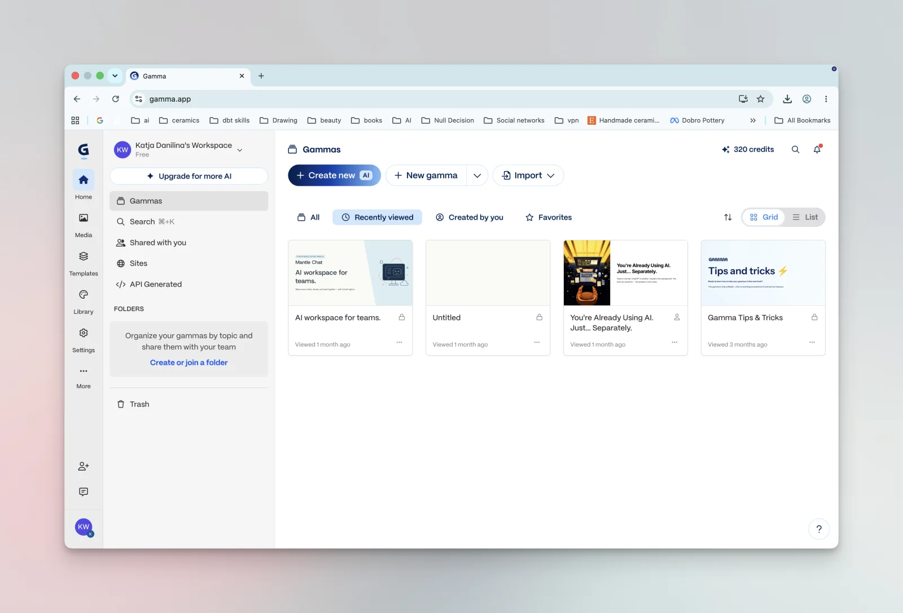Click the sort order arrows icon

(x=728, y=217)
